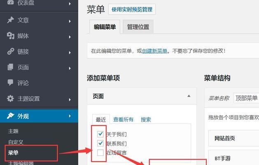This screenshot has width=259, height=165.
Task: Click the 文章 pushpin icon
Action: click(10, 20)
